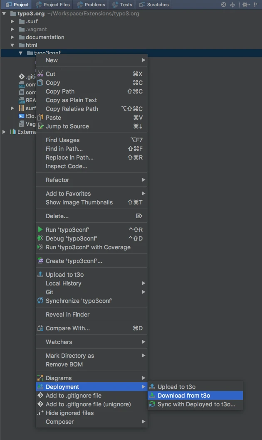The height and width of the screenshot is (440, 262).
Task: Expand the .surf folder
Action: [x=12, y=21]
